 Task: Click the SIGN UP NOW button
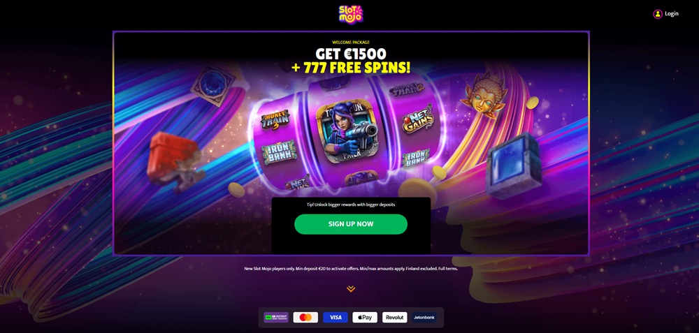351,224
